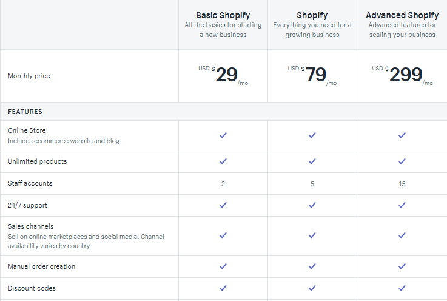The height and width of the screenshot is (301, 447).
Task: Click Manual order creation checkmark under Shopify
Action: click(x=312, y=266)
